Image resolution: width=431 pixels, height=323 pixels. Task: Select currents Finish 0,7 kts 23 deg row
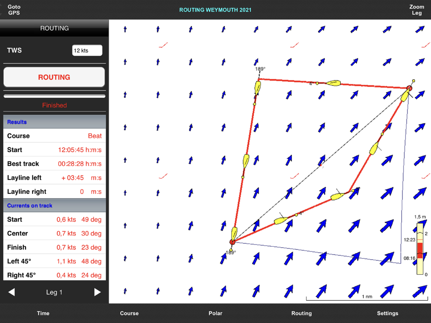[x=54, y=247]
